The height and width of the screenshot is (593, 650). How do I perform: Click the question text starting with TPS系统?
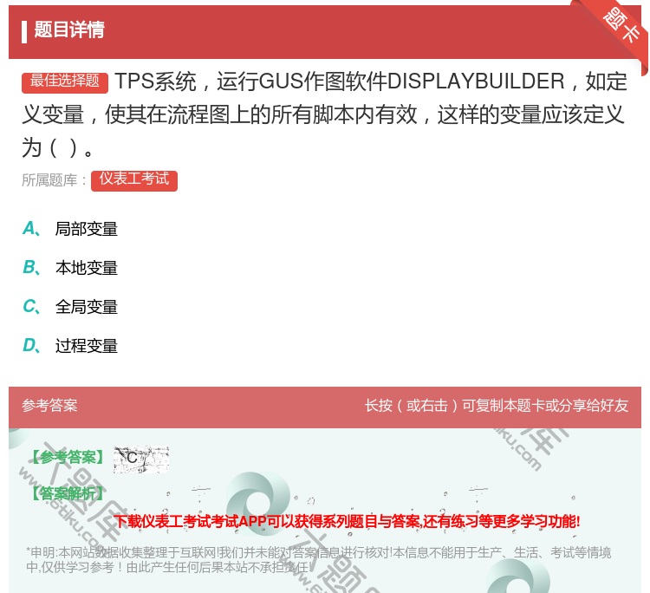(325, 114)
